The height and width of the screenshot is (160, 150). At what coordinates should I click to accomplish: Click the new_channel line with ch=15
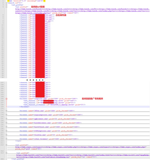(49, 103)
